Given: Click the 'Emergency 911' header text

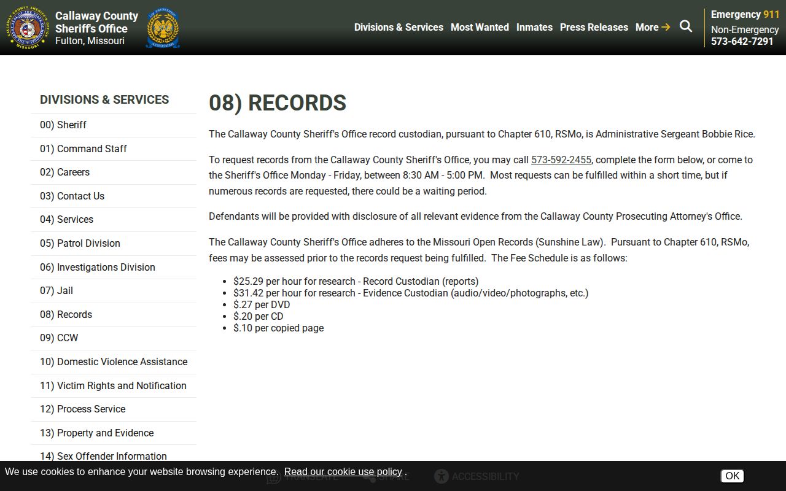Looking at the screenshot, I should 745,14.
